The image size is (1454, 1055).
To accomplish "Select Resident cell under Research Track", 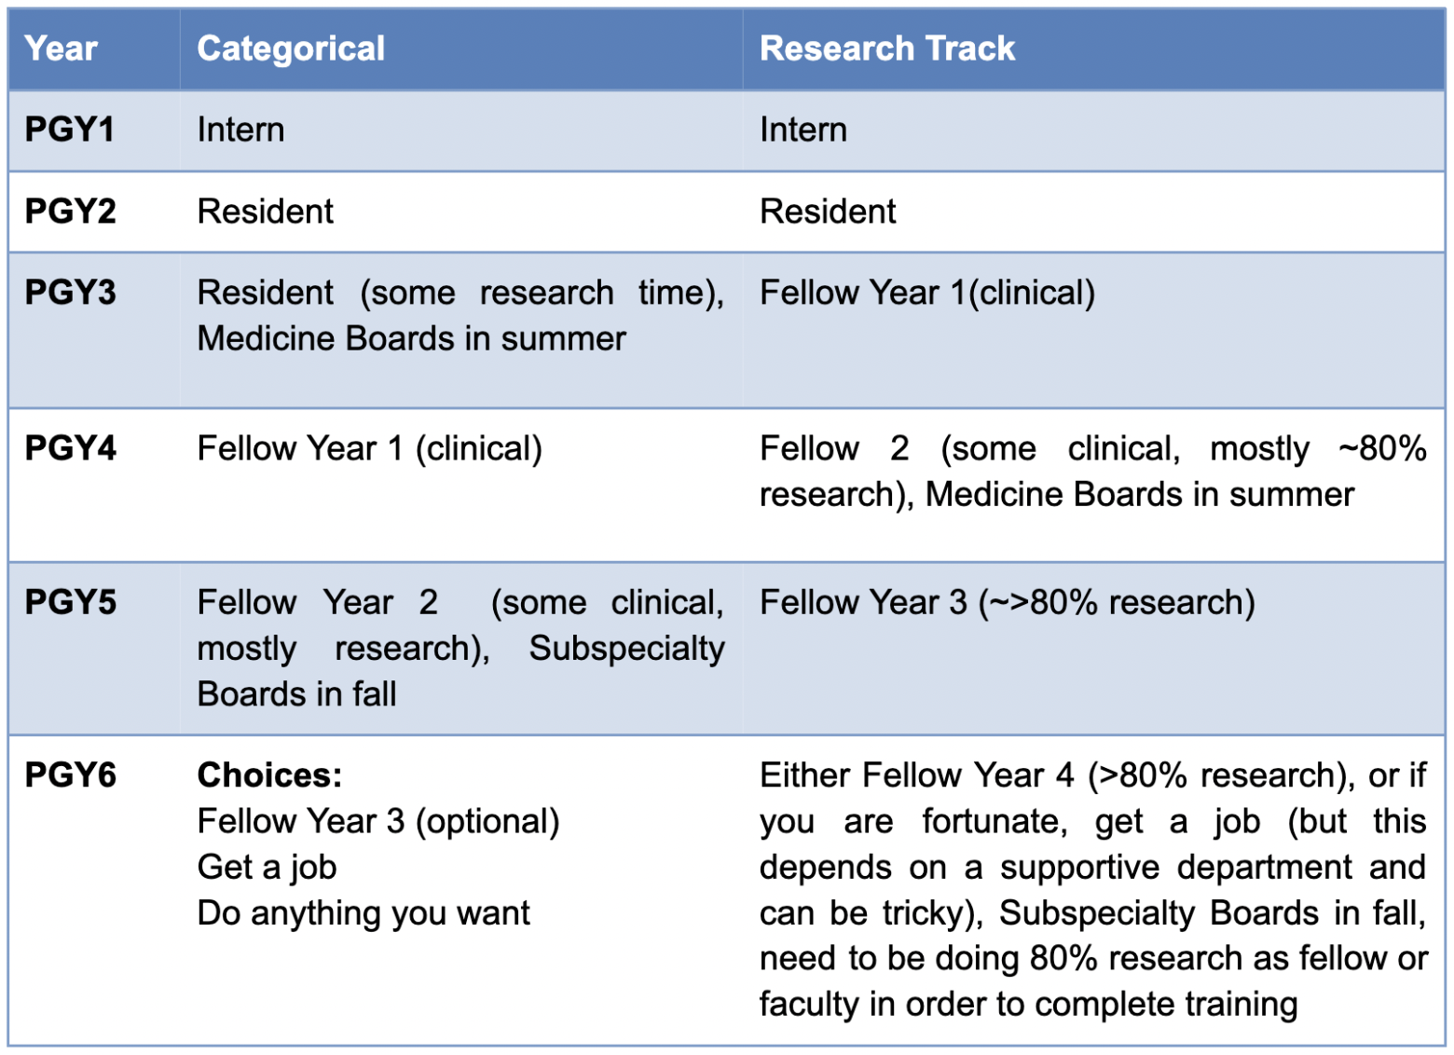I will coord(828,212).
